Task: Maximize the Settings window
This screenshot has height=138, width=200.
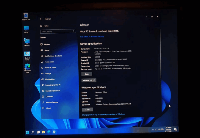Action: click(152, 17)
